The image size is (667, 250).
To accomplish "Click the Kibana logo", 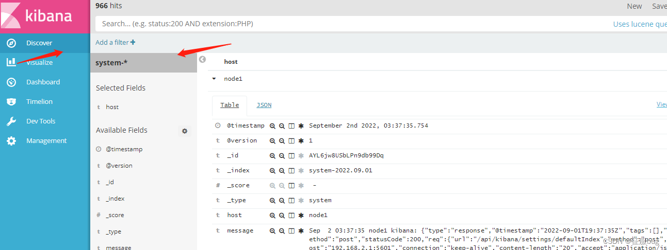I will point(45,16).
